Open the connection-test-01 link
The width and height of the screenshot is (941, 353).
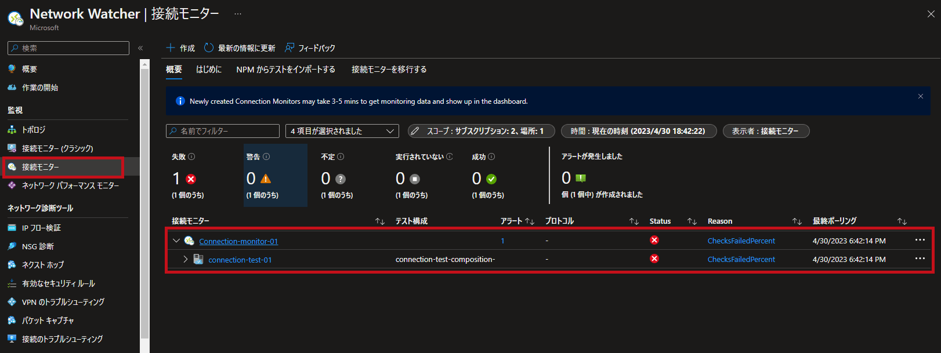point(240,260)
